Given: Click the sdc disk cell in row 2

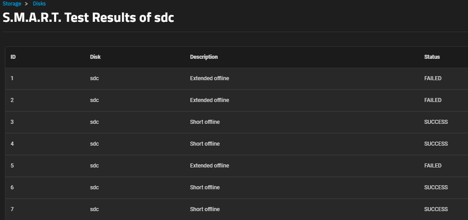Looking at the screenshot, I should click(x=94, y=100).
